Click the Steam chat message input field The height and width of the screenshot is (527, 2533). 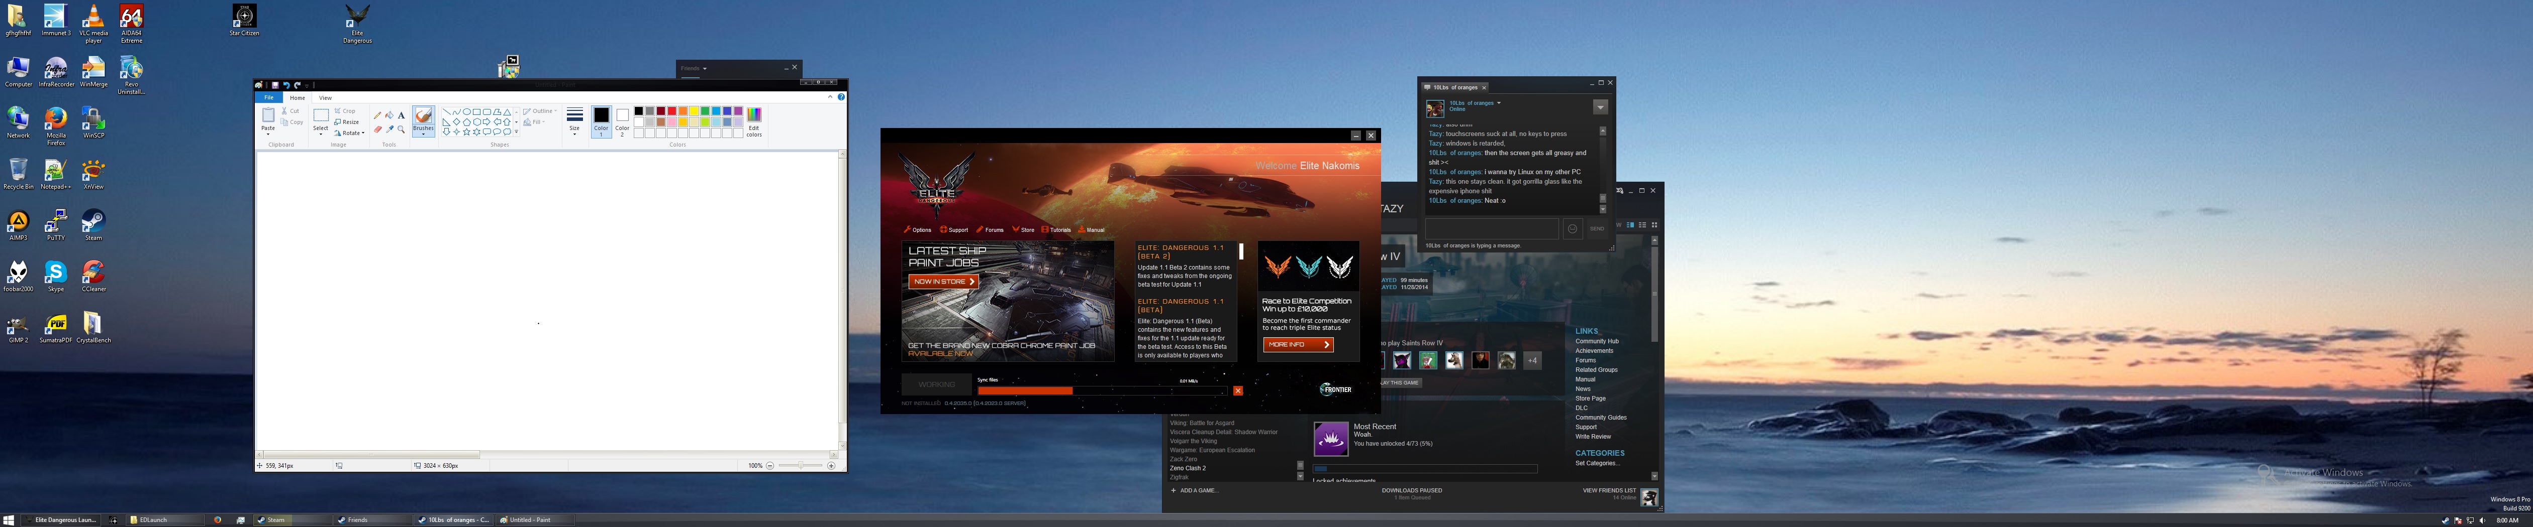tap(1491, 229)
